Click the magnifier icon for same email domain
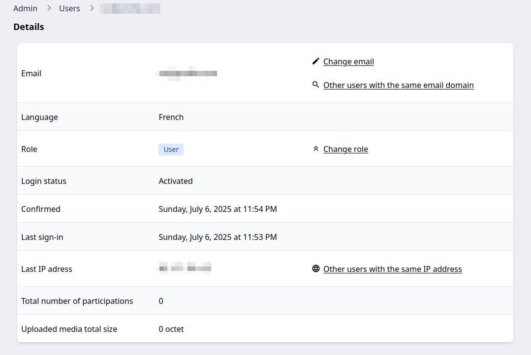The height and width of the screenshot is (355, 531). pyautogui.click(x=316, y=85)
